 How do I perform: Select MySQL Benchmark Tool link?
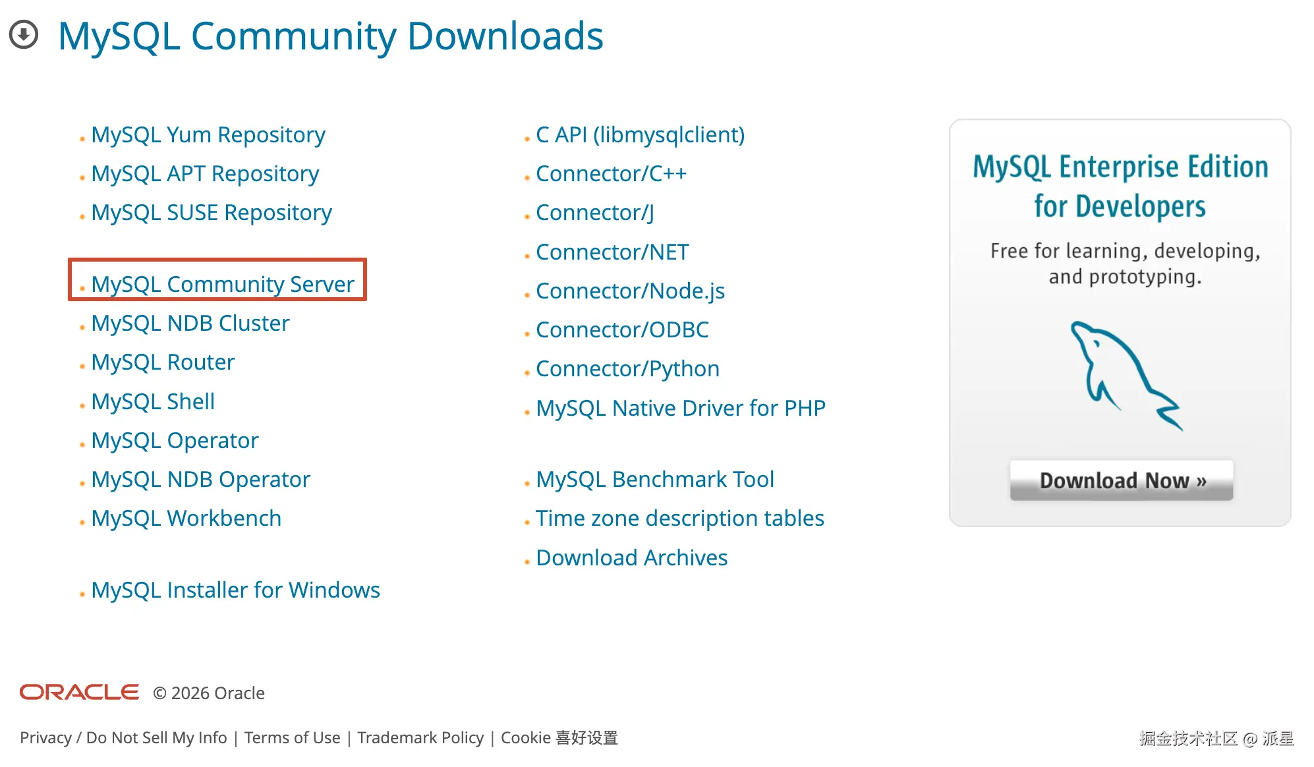pos(654,479)
